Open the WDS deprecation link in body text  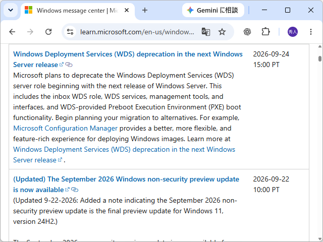(x=124, y=155)
